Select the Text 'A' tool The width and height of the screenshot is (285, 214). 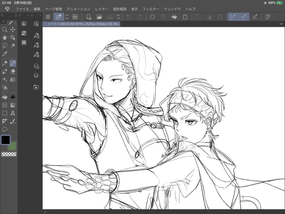(13, 113)
